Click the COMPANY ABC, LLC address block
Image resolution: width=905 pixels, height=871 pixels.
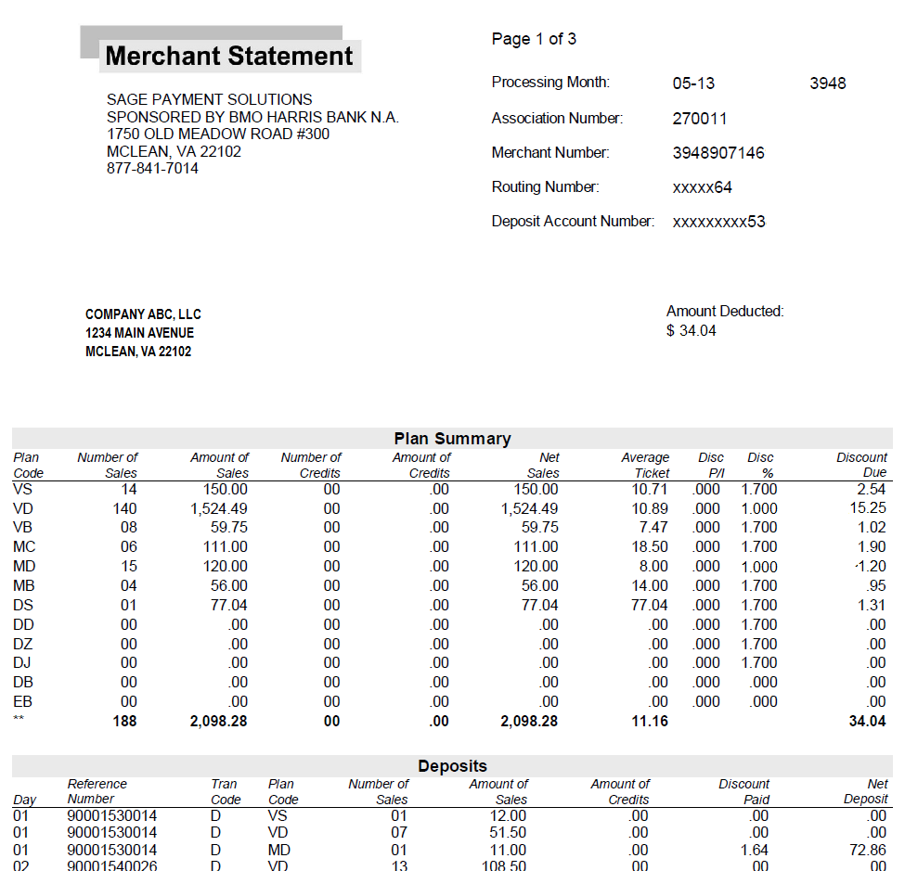pyautogui.click(x=143, y=332)
